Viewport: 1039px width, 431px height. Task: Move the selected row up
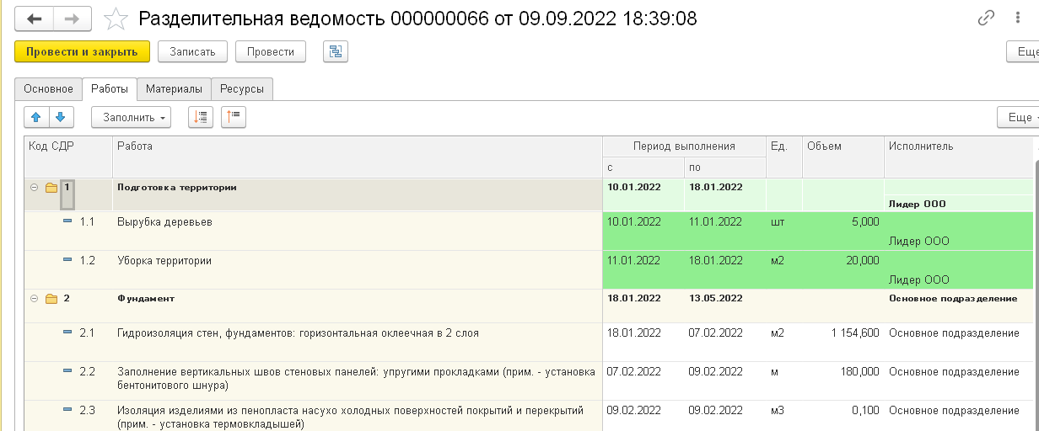[36, 117]
